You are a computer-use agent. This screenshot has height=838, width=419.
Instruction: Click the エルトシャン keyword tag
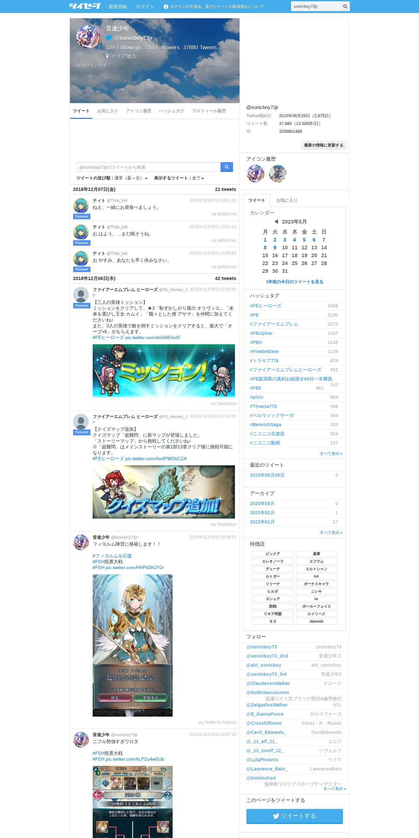coord(317,569)
